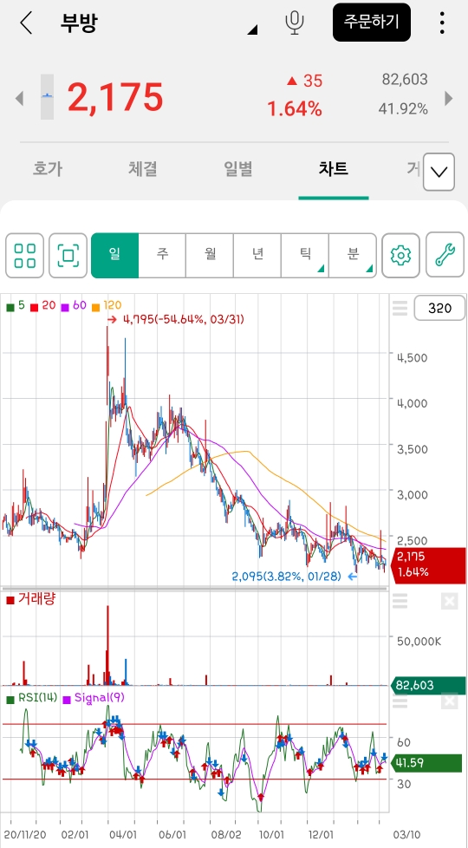The height and width of the screenshot is (848, 468).
Task: Tap the microphone voice search icon
Action: (295, 23)
